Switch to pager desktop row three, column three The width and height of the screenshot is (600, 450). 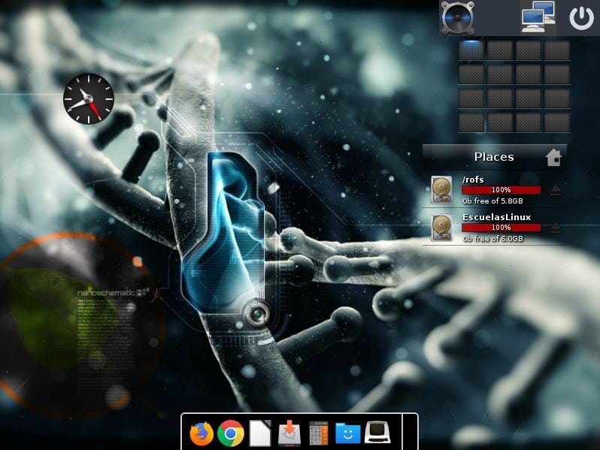pos(529,98)
